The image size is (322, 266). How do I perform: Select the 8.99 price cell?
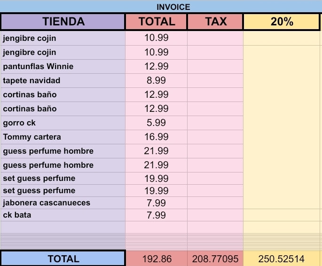click(x=156, y=80)
